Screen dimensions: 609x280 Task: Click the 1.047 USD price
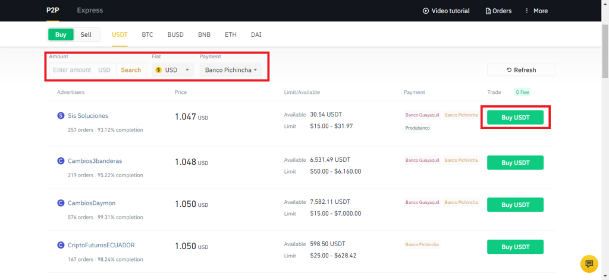(192, 117)
